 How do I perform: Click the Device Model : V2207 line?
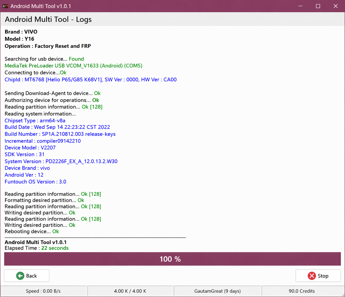(30, 148)
